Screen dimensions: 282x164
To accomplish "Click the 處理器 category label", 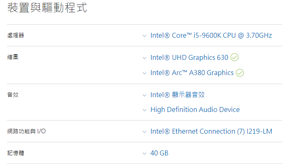I will (x=16, y=35).
